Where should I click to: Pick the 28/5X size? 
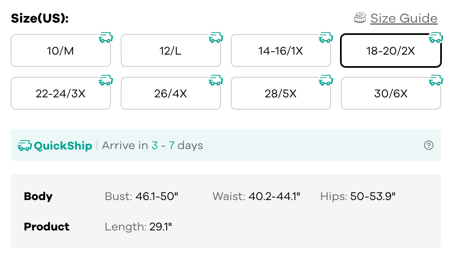coord(280,94)
